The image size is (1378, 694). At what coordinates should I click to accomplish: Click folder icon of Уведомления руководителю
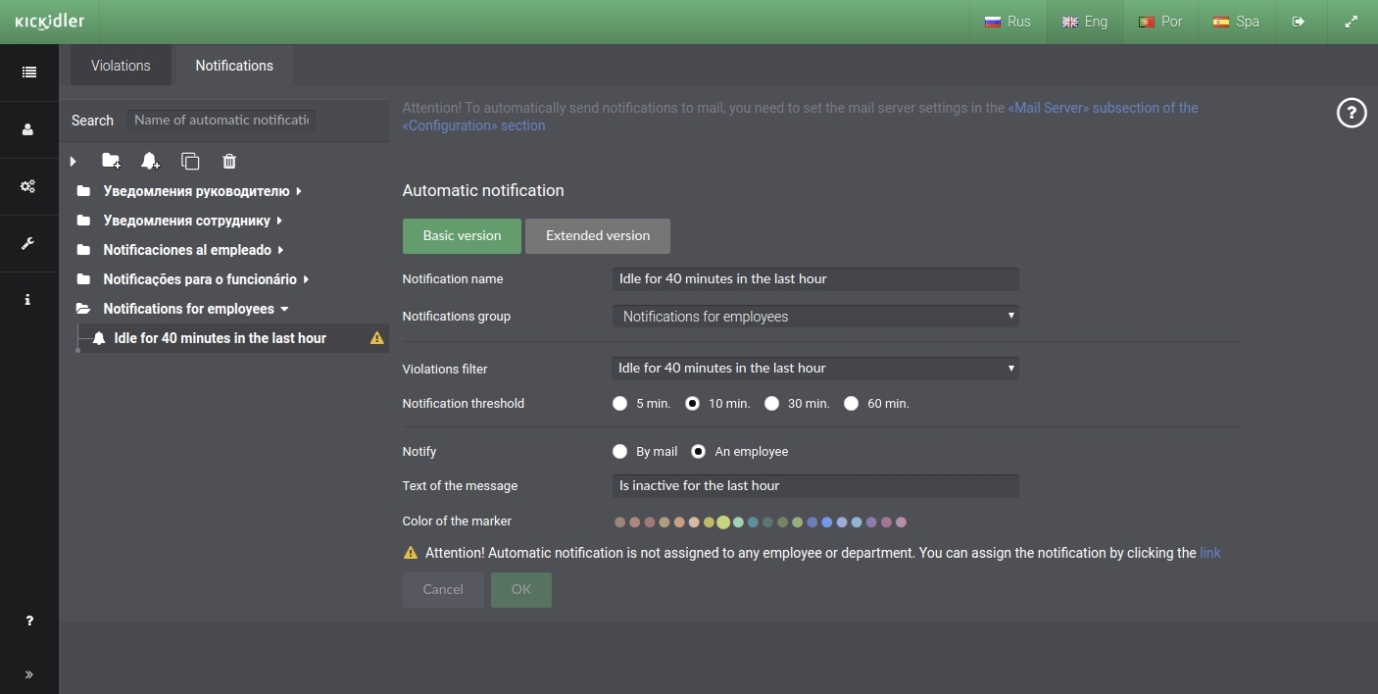pos(83,191)
